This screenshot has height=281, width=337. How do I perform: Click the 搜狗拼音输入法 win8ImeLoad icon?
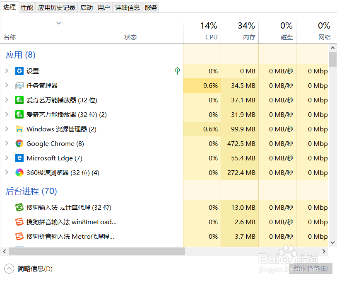click(x=19, y=222)
